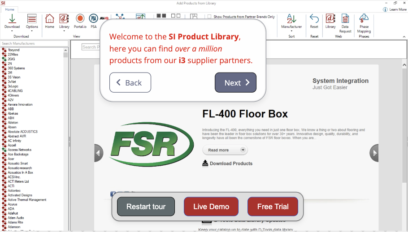This screenshot has height=232, width=408.
Task: Click the Library address book icon in View group
Action: 64,18
